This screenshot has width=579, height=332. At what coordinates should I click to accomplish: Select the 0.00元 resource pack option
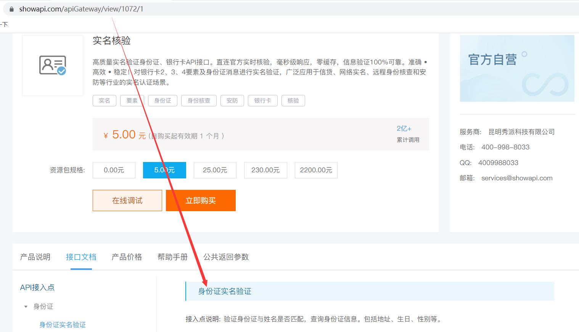(114, 170)
